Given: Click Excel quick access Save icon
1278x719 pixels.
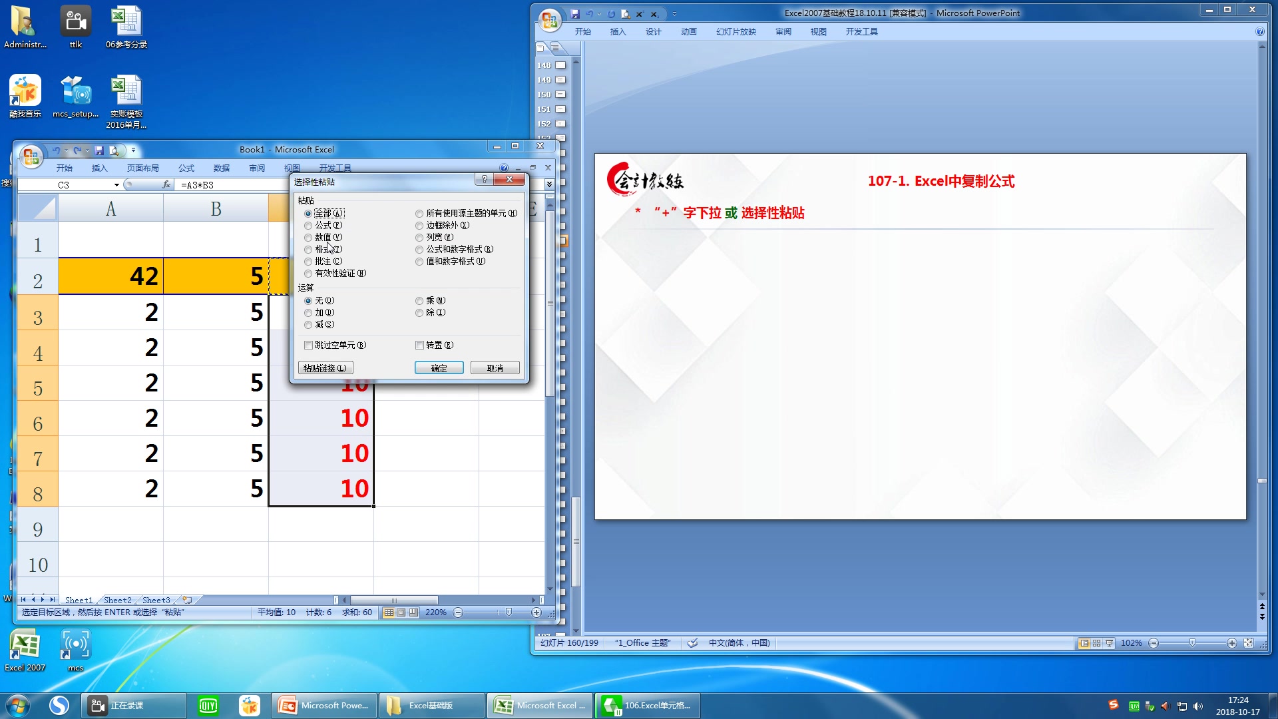Looking at the screenshot, I should point(99,150).
